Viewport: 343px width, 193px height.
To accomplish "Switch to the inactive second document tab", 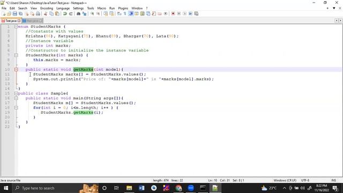I will tap(32, 21).
